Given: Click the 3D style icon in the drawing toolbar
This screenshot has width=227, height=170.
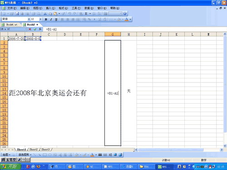Looking at the screenshot, I should tap(120, 155).
